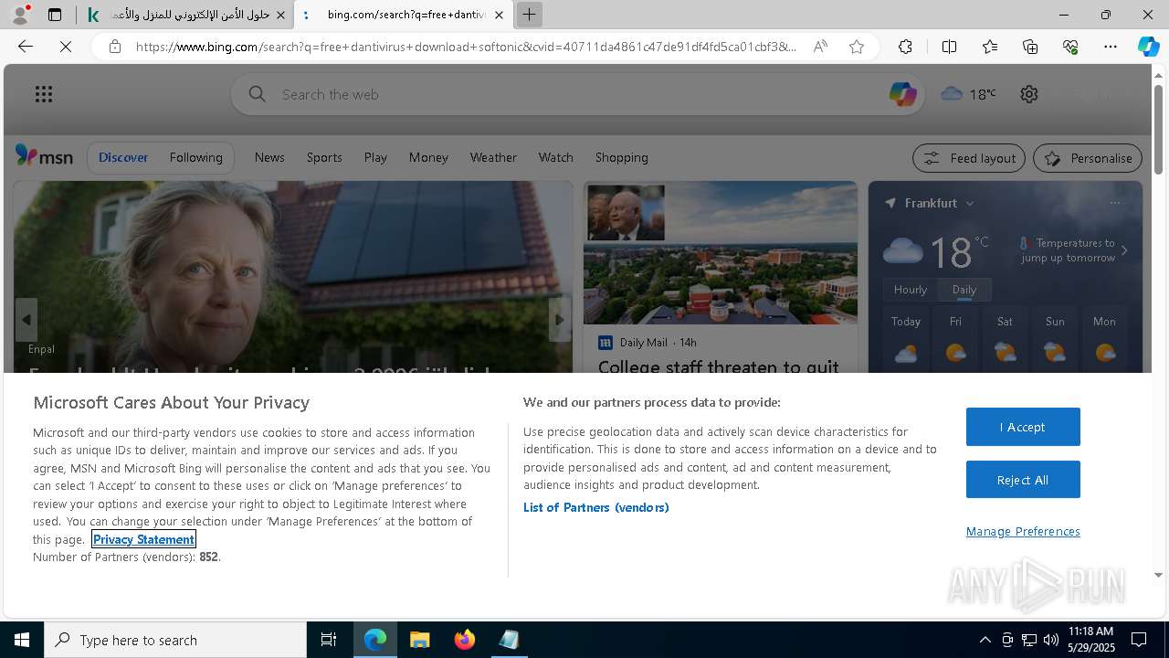The image size is (1169, 658).
Task: Select the Discover feed tab
Action: tap(123, 157)
